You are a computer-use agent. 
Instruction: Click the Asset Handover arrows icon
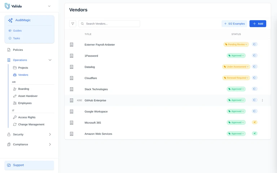pos(15,96)
